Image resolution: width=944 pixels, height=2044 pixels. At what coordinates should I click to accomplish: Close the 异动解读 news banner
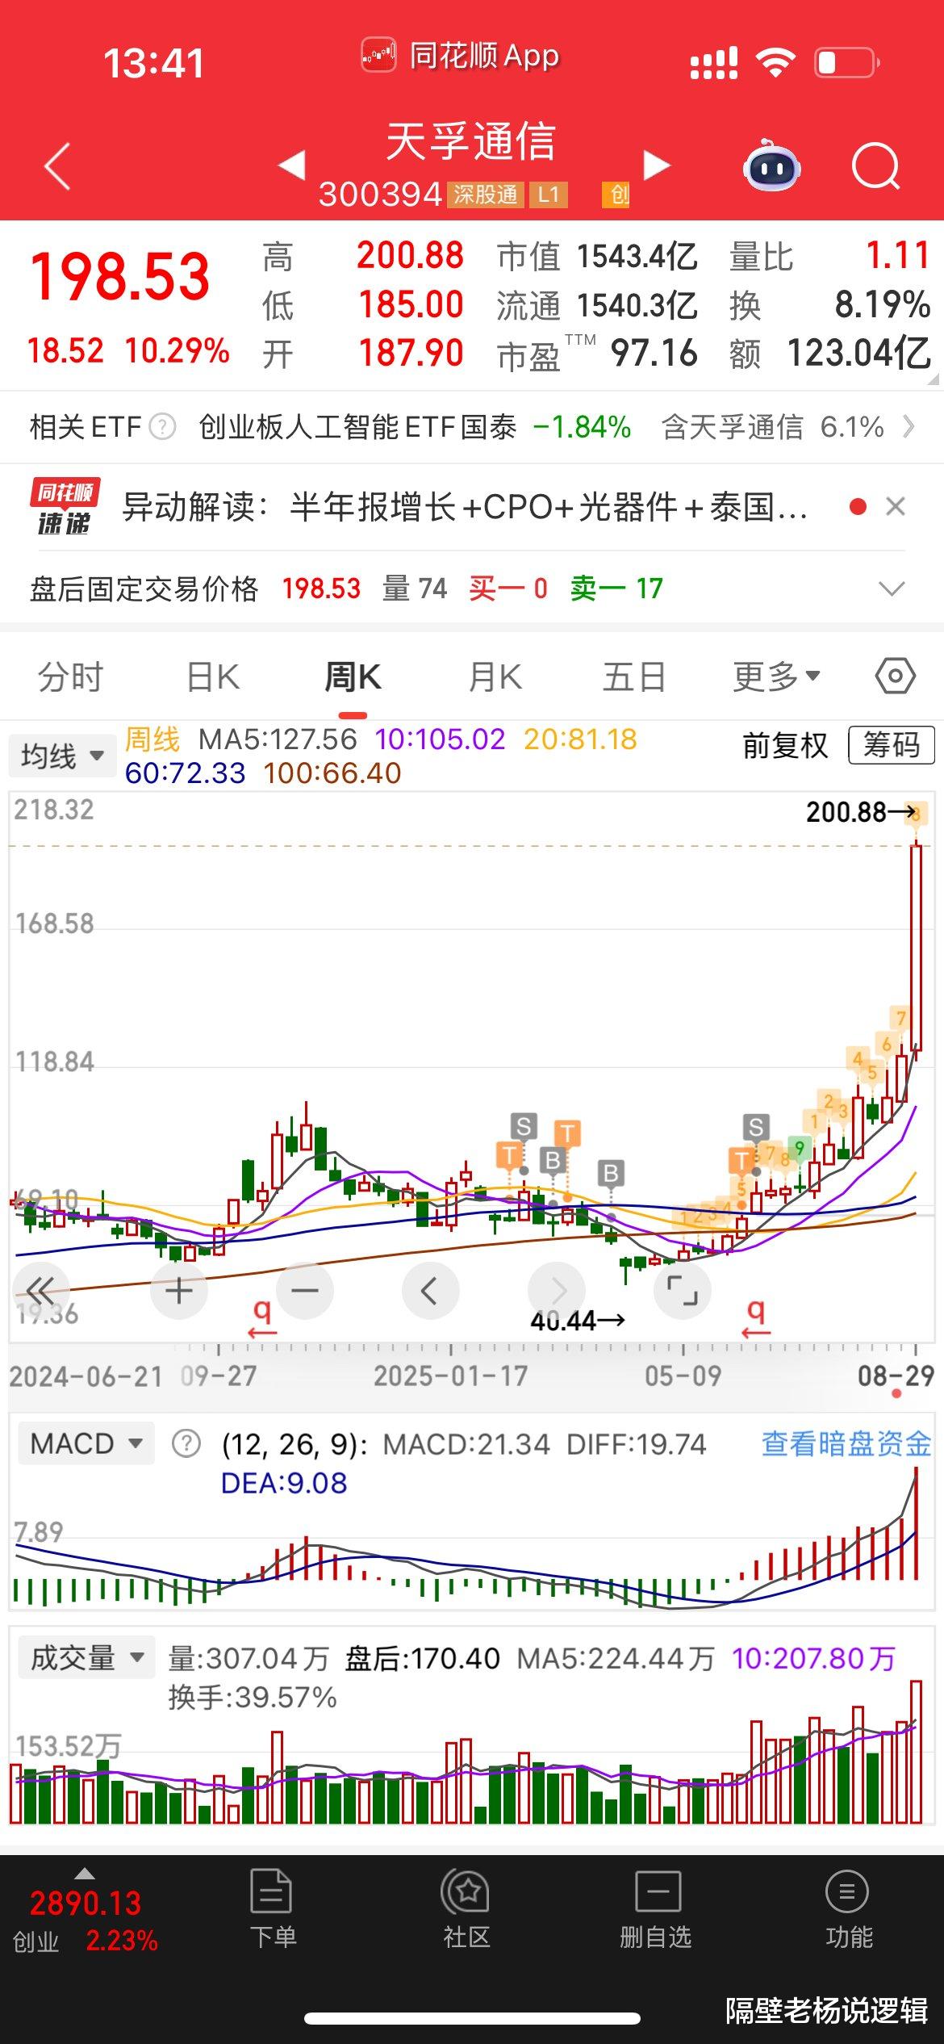895,506
